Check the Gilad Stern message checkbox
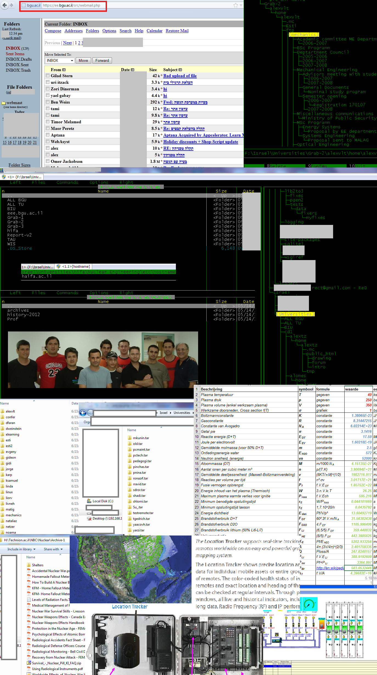Screen dimensions: 377x675 48,76
